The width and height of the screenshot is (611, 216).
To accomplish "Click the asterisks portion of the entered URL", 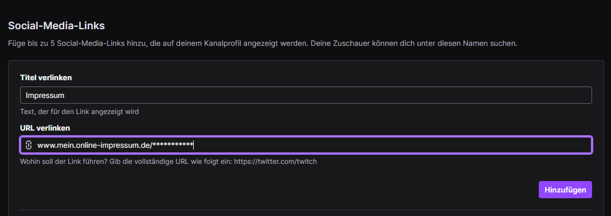I will tap(173, 145).
